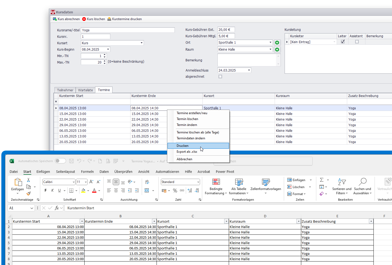Screen dimensions: 392x265
Task: Click the Format painter brush icon
Action: (x=29, y=193)
